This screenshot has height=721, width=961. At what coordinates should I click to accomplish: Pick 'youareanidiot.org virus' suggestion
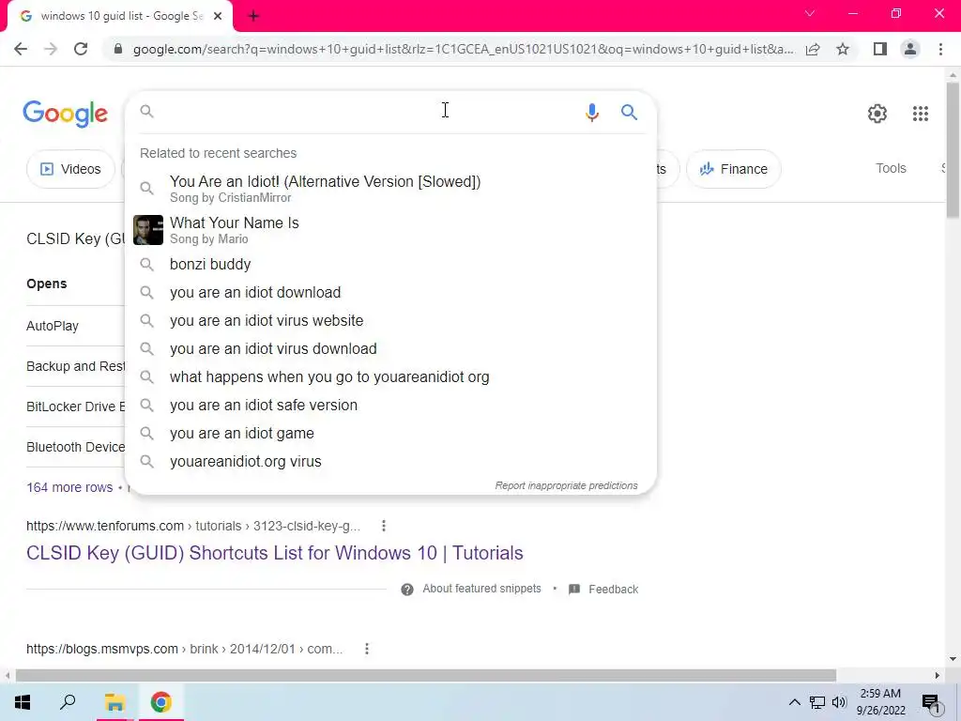[x=390, y=462]
